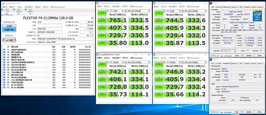This screenshot has width=266, height=115.
Task: Click blue status circle for SMART ID F2
Action: click(4, 87)
